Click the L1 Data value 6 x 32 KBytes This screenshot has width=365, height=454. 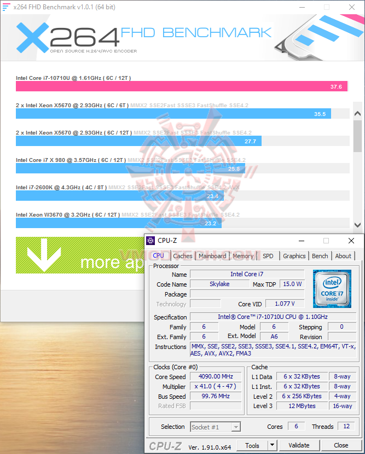[x=302, y=376]
